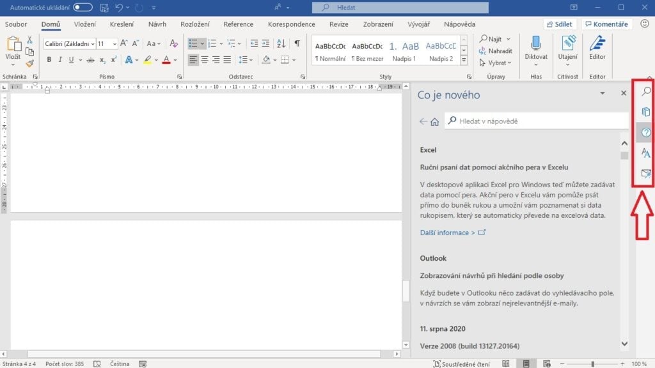The width and height of the screenshot is (655, 368).
Task: Click the Multilevel list icon
Action: point(231,43)
